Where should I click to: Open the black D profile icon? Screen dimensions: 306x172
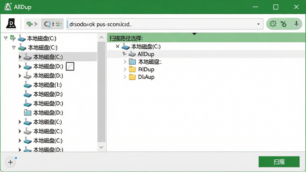tap(11, 24)
